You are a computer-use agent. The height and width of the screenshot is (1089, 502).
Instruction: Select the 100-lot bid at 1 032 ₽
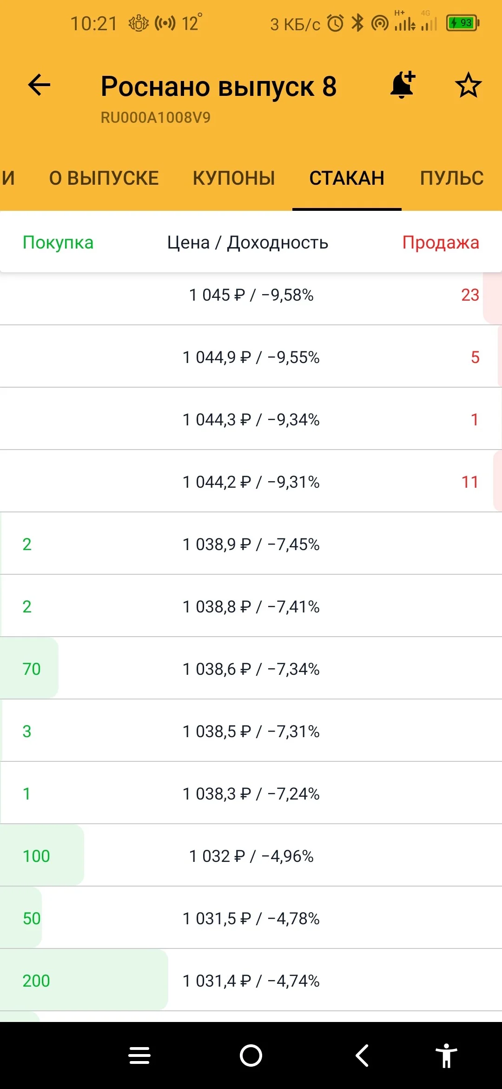click(251, 856)
